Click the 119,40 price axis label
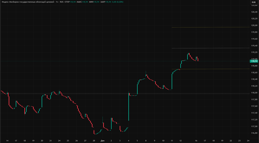The image size is (259, 143). (x=254, y=46)
